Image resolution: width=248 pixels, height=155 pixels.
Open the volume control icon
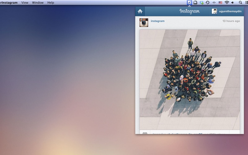pyautogui.click(x=232, y=2)
